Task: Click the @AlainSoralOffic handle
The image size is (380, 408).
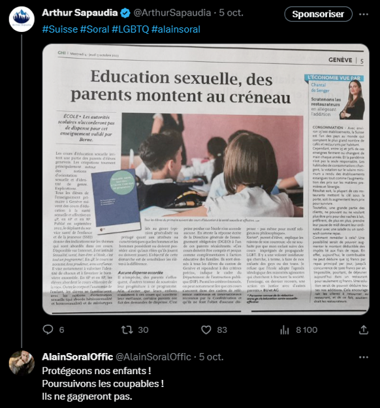Action: point(153,356)
